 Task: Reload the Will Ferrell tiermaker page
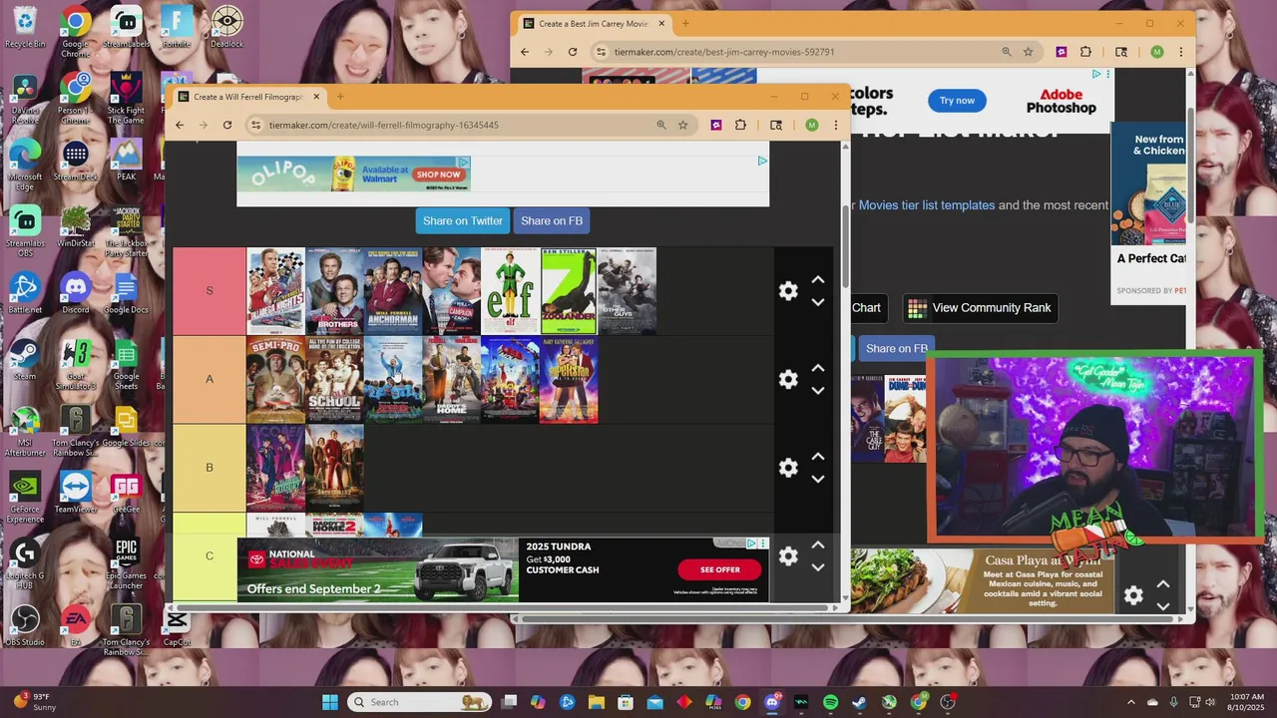[227, 125]
